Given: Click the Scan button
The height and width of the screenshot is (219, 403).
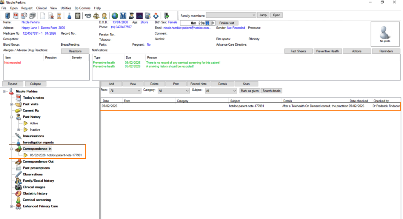Looking at the screenshot, I should point(246,84).
